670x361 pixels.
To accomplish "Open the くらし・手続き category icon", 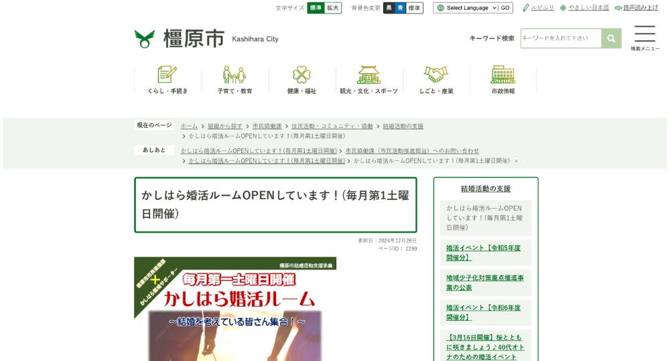I will tap(167, 75).
